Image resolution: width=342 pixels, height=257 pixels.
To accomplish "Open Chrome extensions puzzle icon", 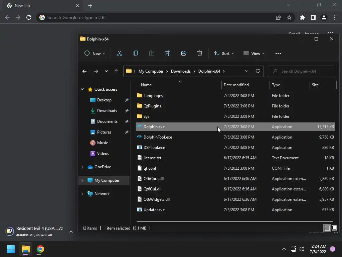I will [302, 17].
